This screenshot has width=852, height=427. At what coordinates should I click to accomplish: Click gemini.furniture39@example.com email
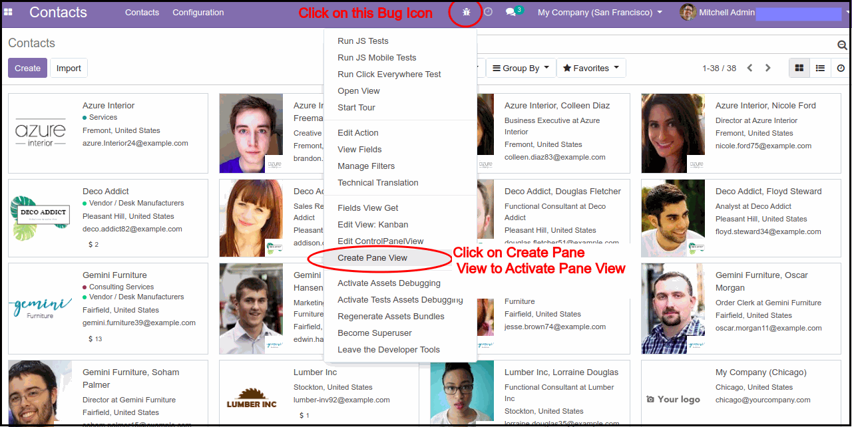pyautogui.click(x=139, y=323)
